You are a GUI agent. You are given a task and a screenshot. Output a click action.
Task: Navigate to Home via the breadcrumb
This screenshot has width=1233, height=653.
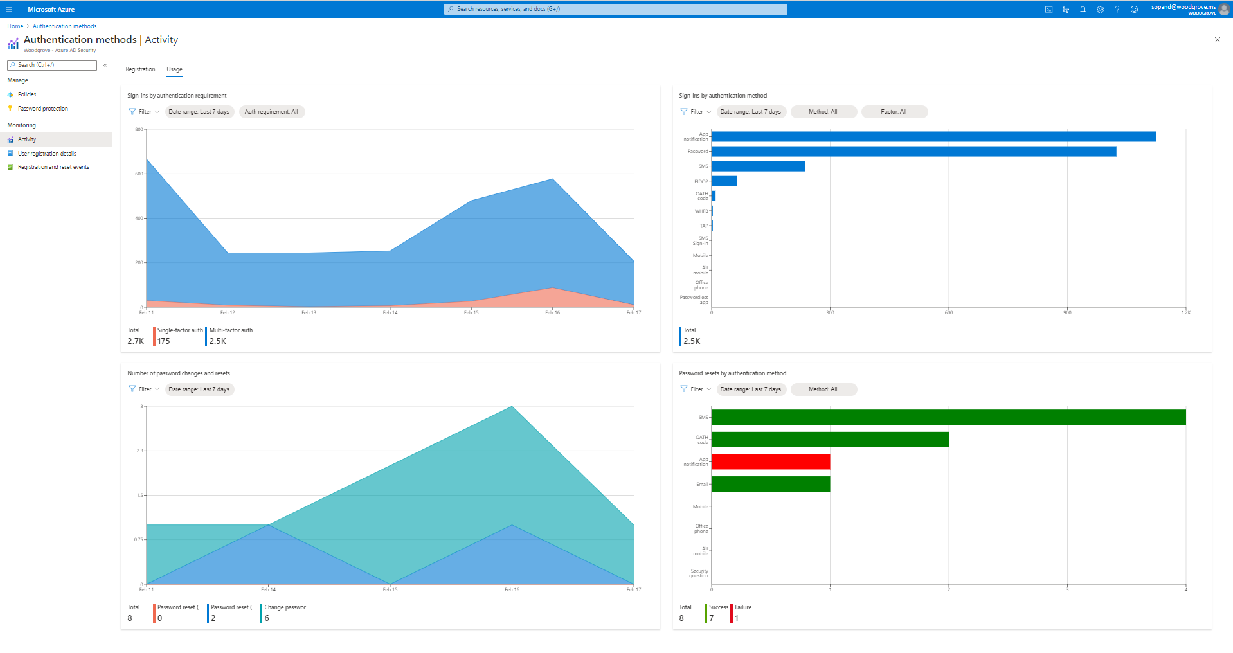15,26
